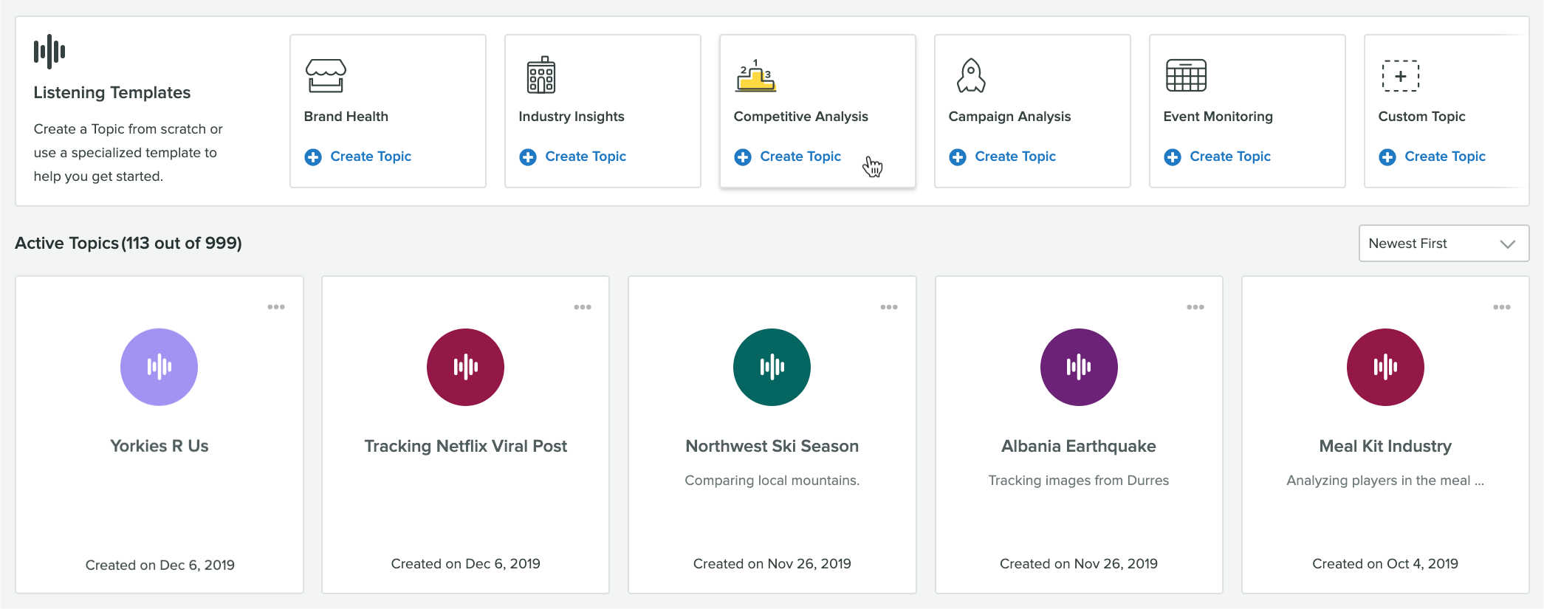The height and width of the screenshot is (609, 1544).
Task: Click plus icon under Competitive Analysis
Action: tap(743, 157)
